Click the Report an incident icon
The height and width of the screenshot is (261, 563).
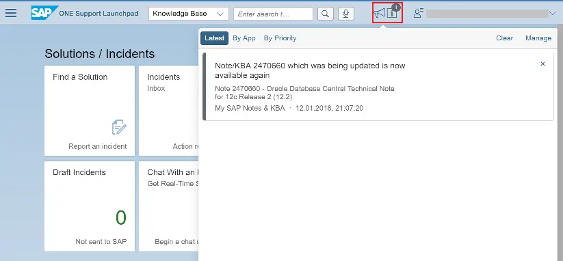pos(119,127)
